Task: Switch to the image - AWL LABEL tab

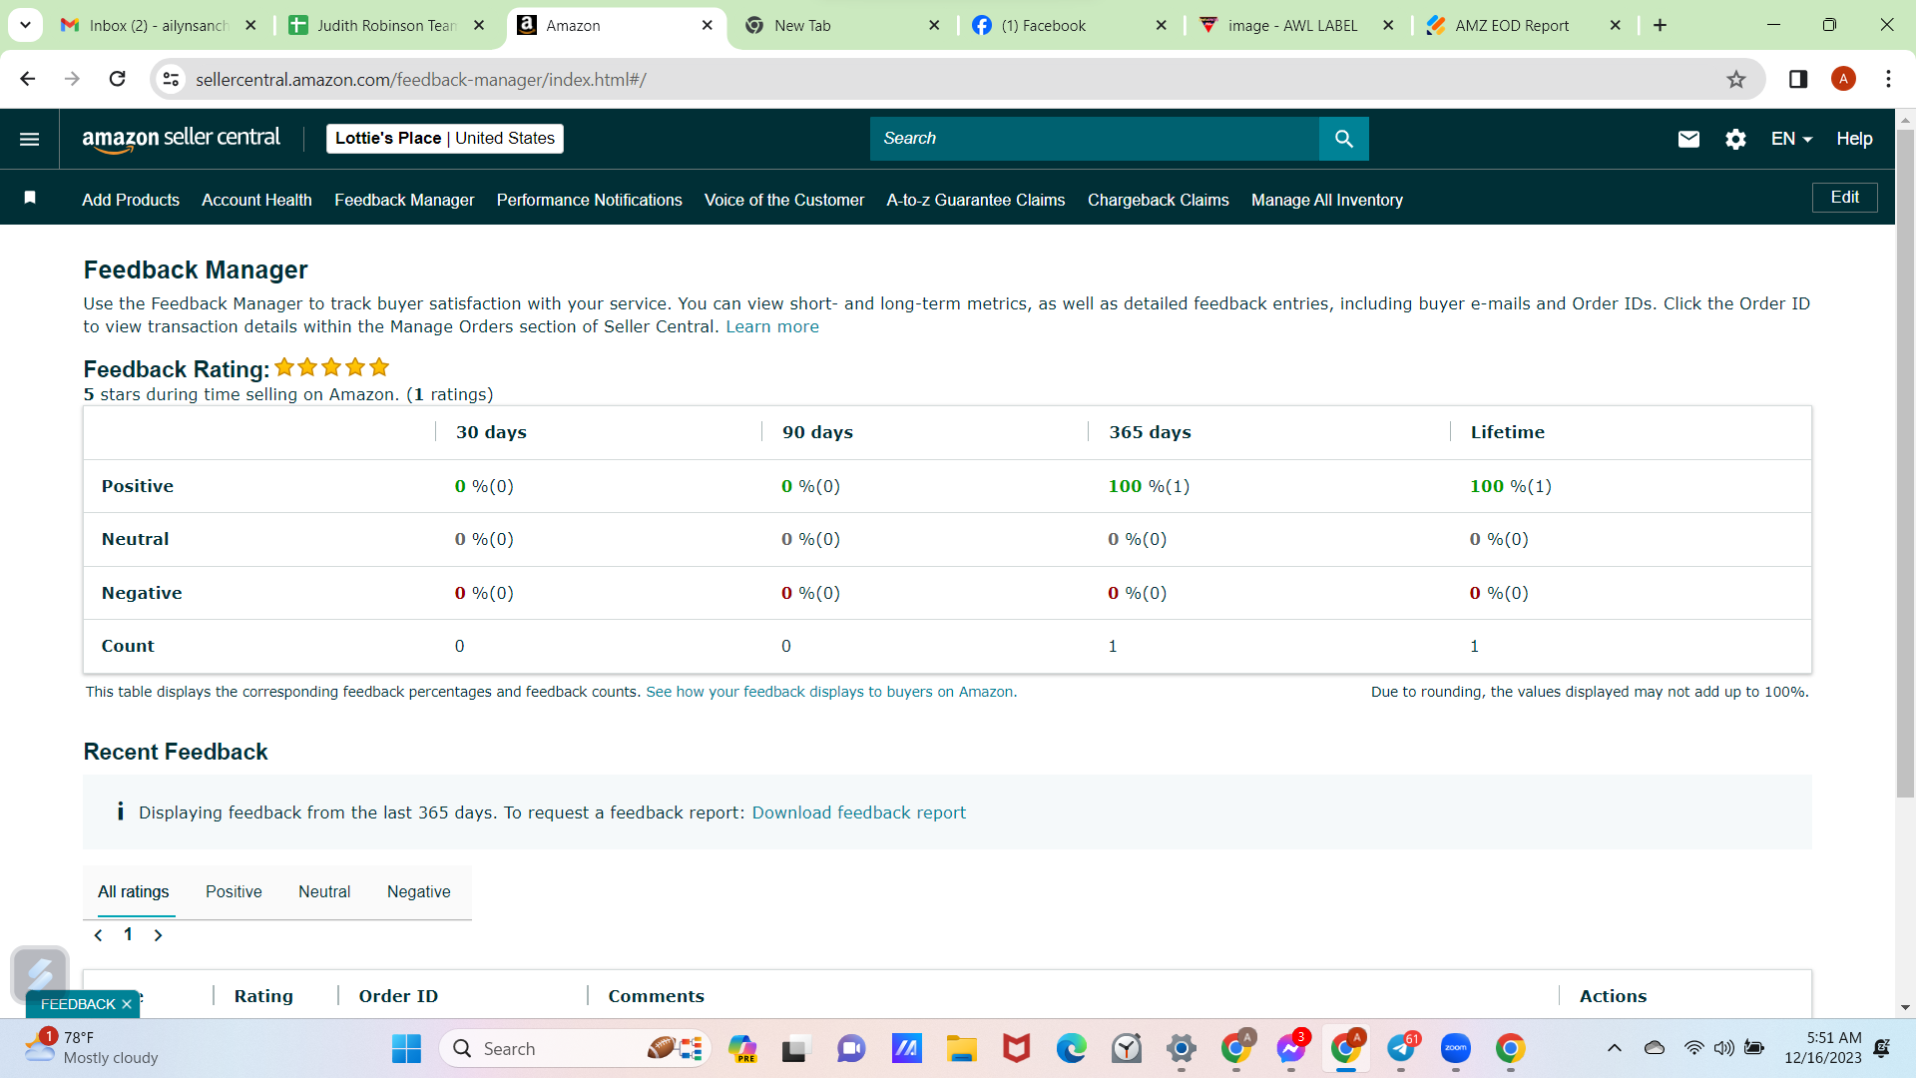Action: 1296,25
